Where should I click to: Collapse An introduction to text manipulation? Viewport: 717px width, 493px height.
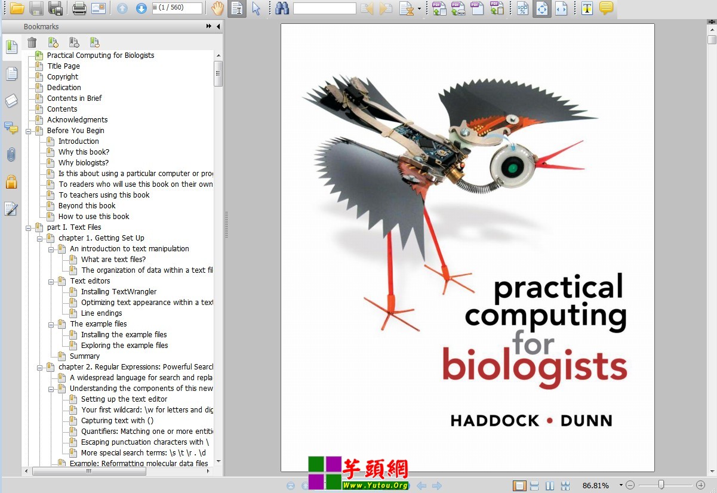tap(51, 249)
